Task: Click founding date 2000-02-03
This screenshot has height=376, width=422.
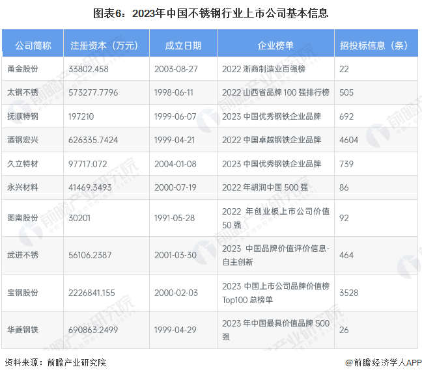Action: (176, 293)
